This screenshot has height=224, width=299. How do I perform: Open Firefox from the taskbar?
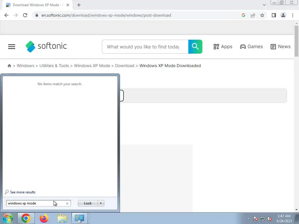click(x=44, y=218)
